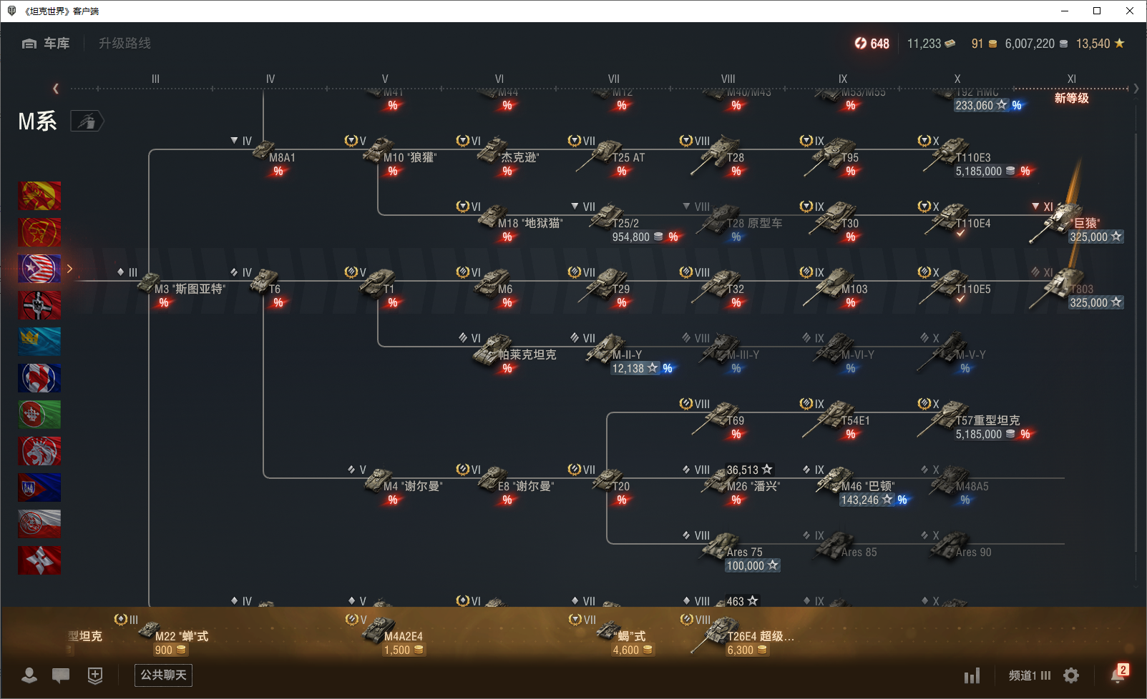Pick the blue flag with yellow crowns
Screen dimensions: 1147x699
tap(39, 342)
